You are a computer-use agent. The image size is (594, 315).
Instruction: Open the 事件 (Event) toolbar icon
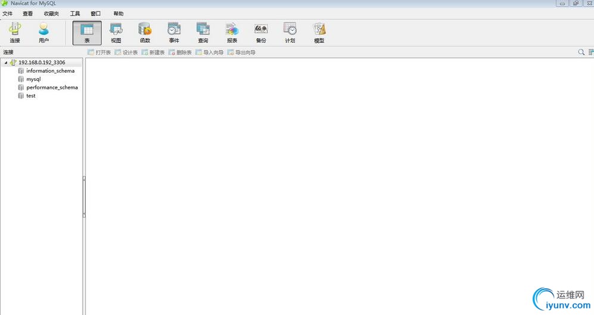(x=174, y=33)
